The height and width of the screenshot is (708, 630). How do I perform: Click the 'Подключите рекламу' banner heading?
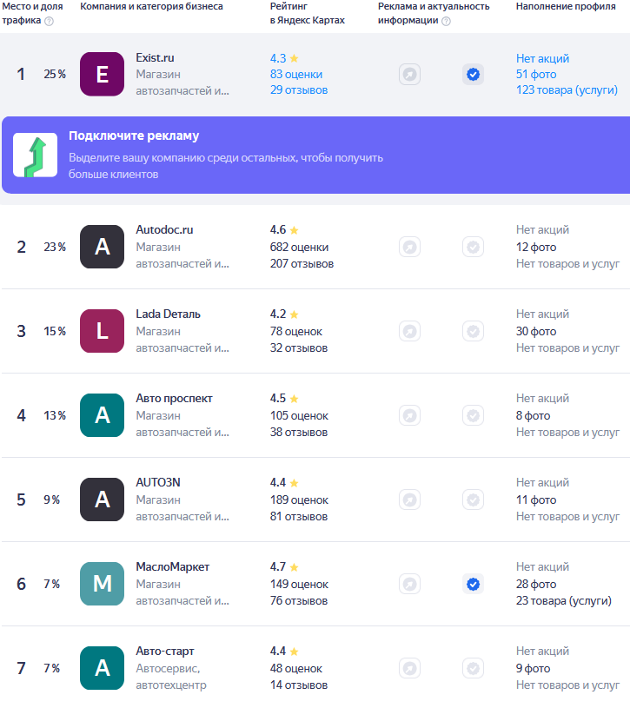(x=134, y=136)
